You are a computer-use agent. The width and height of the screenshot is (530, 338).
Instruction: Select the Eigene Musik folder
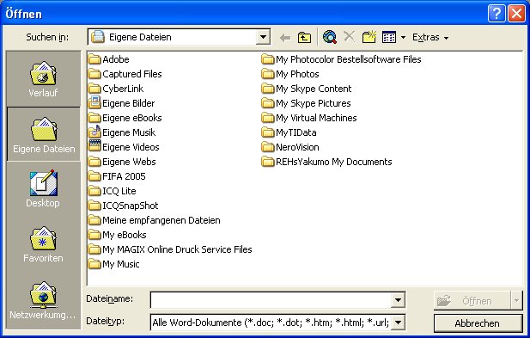(x=122, y=132)
